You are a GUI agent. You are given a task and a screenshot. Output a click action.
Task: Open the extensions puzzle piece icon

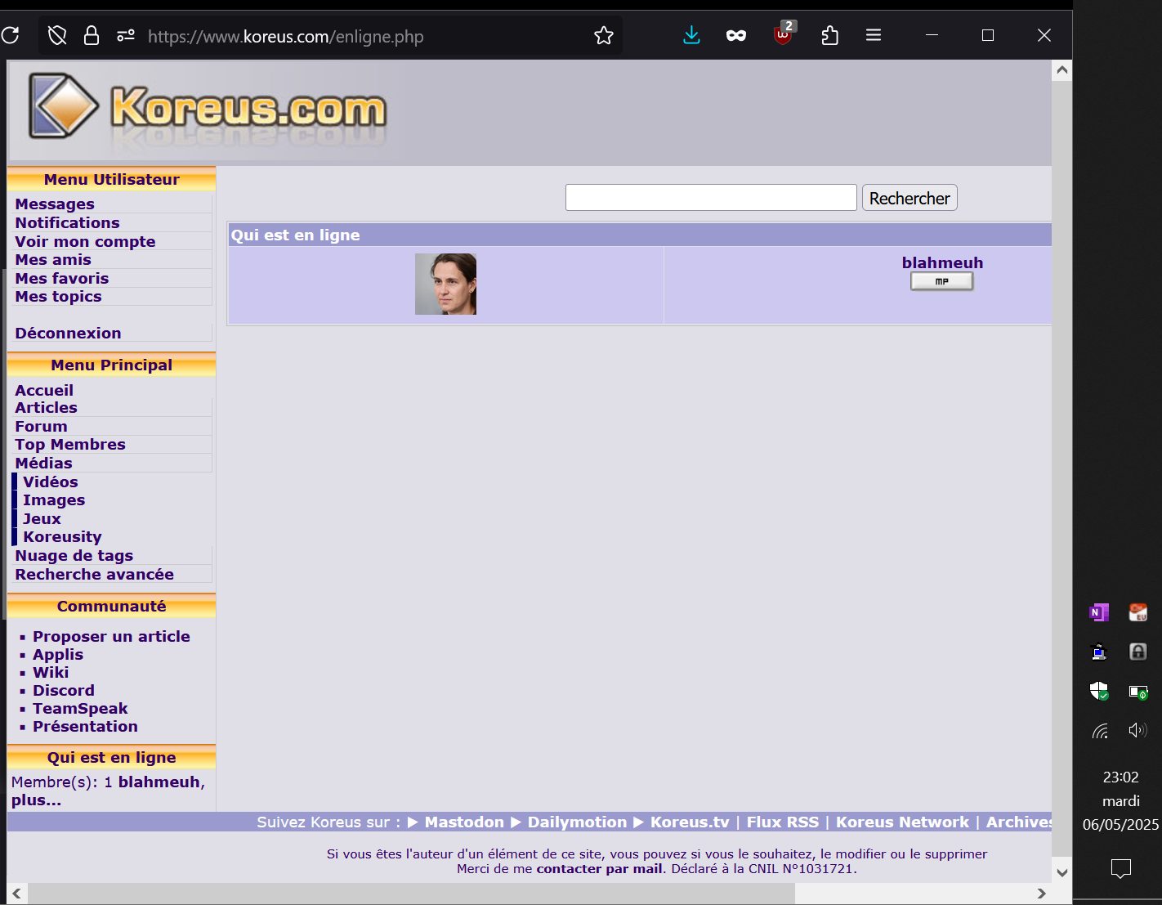829,35
